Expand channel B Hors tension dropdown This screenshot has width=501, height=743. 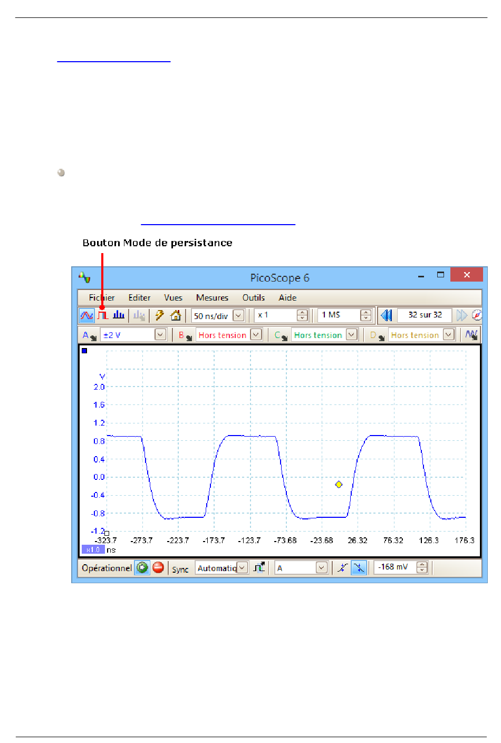[x=256, y=335]
